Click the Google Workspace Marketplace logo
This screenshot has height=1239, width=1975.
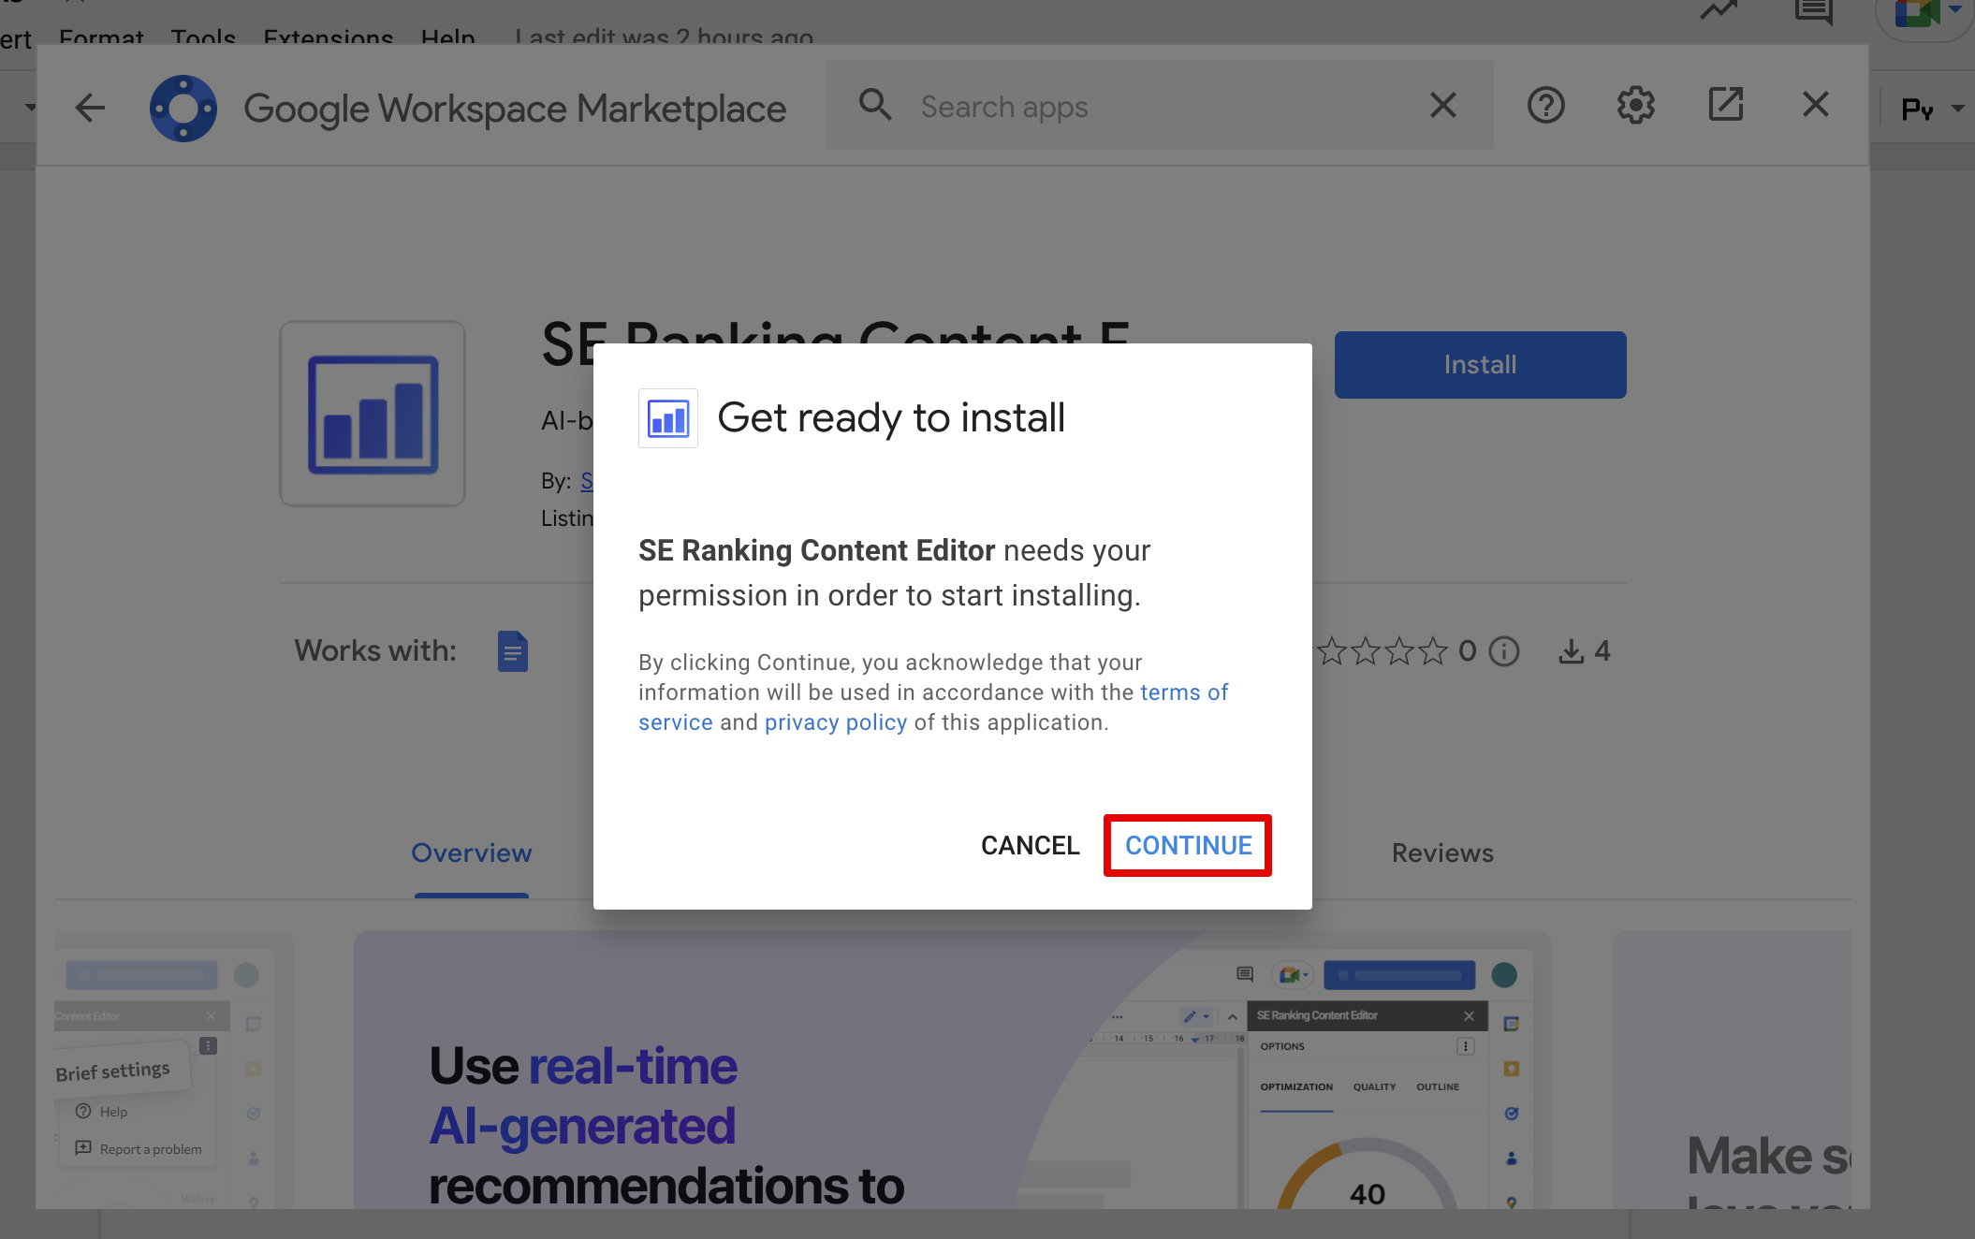(183, 109)
